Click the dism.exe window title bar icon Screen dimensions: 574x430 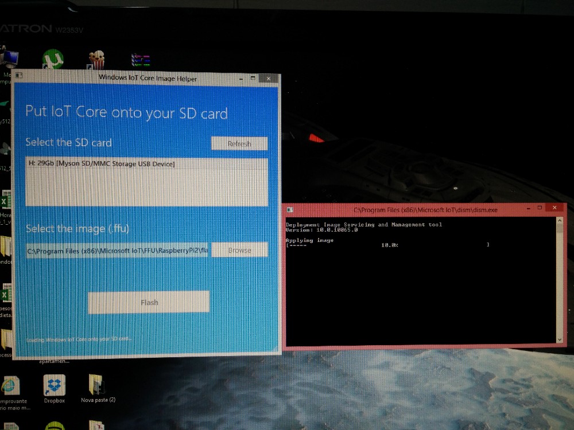coord(290,210)
